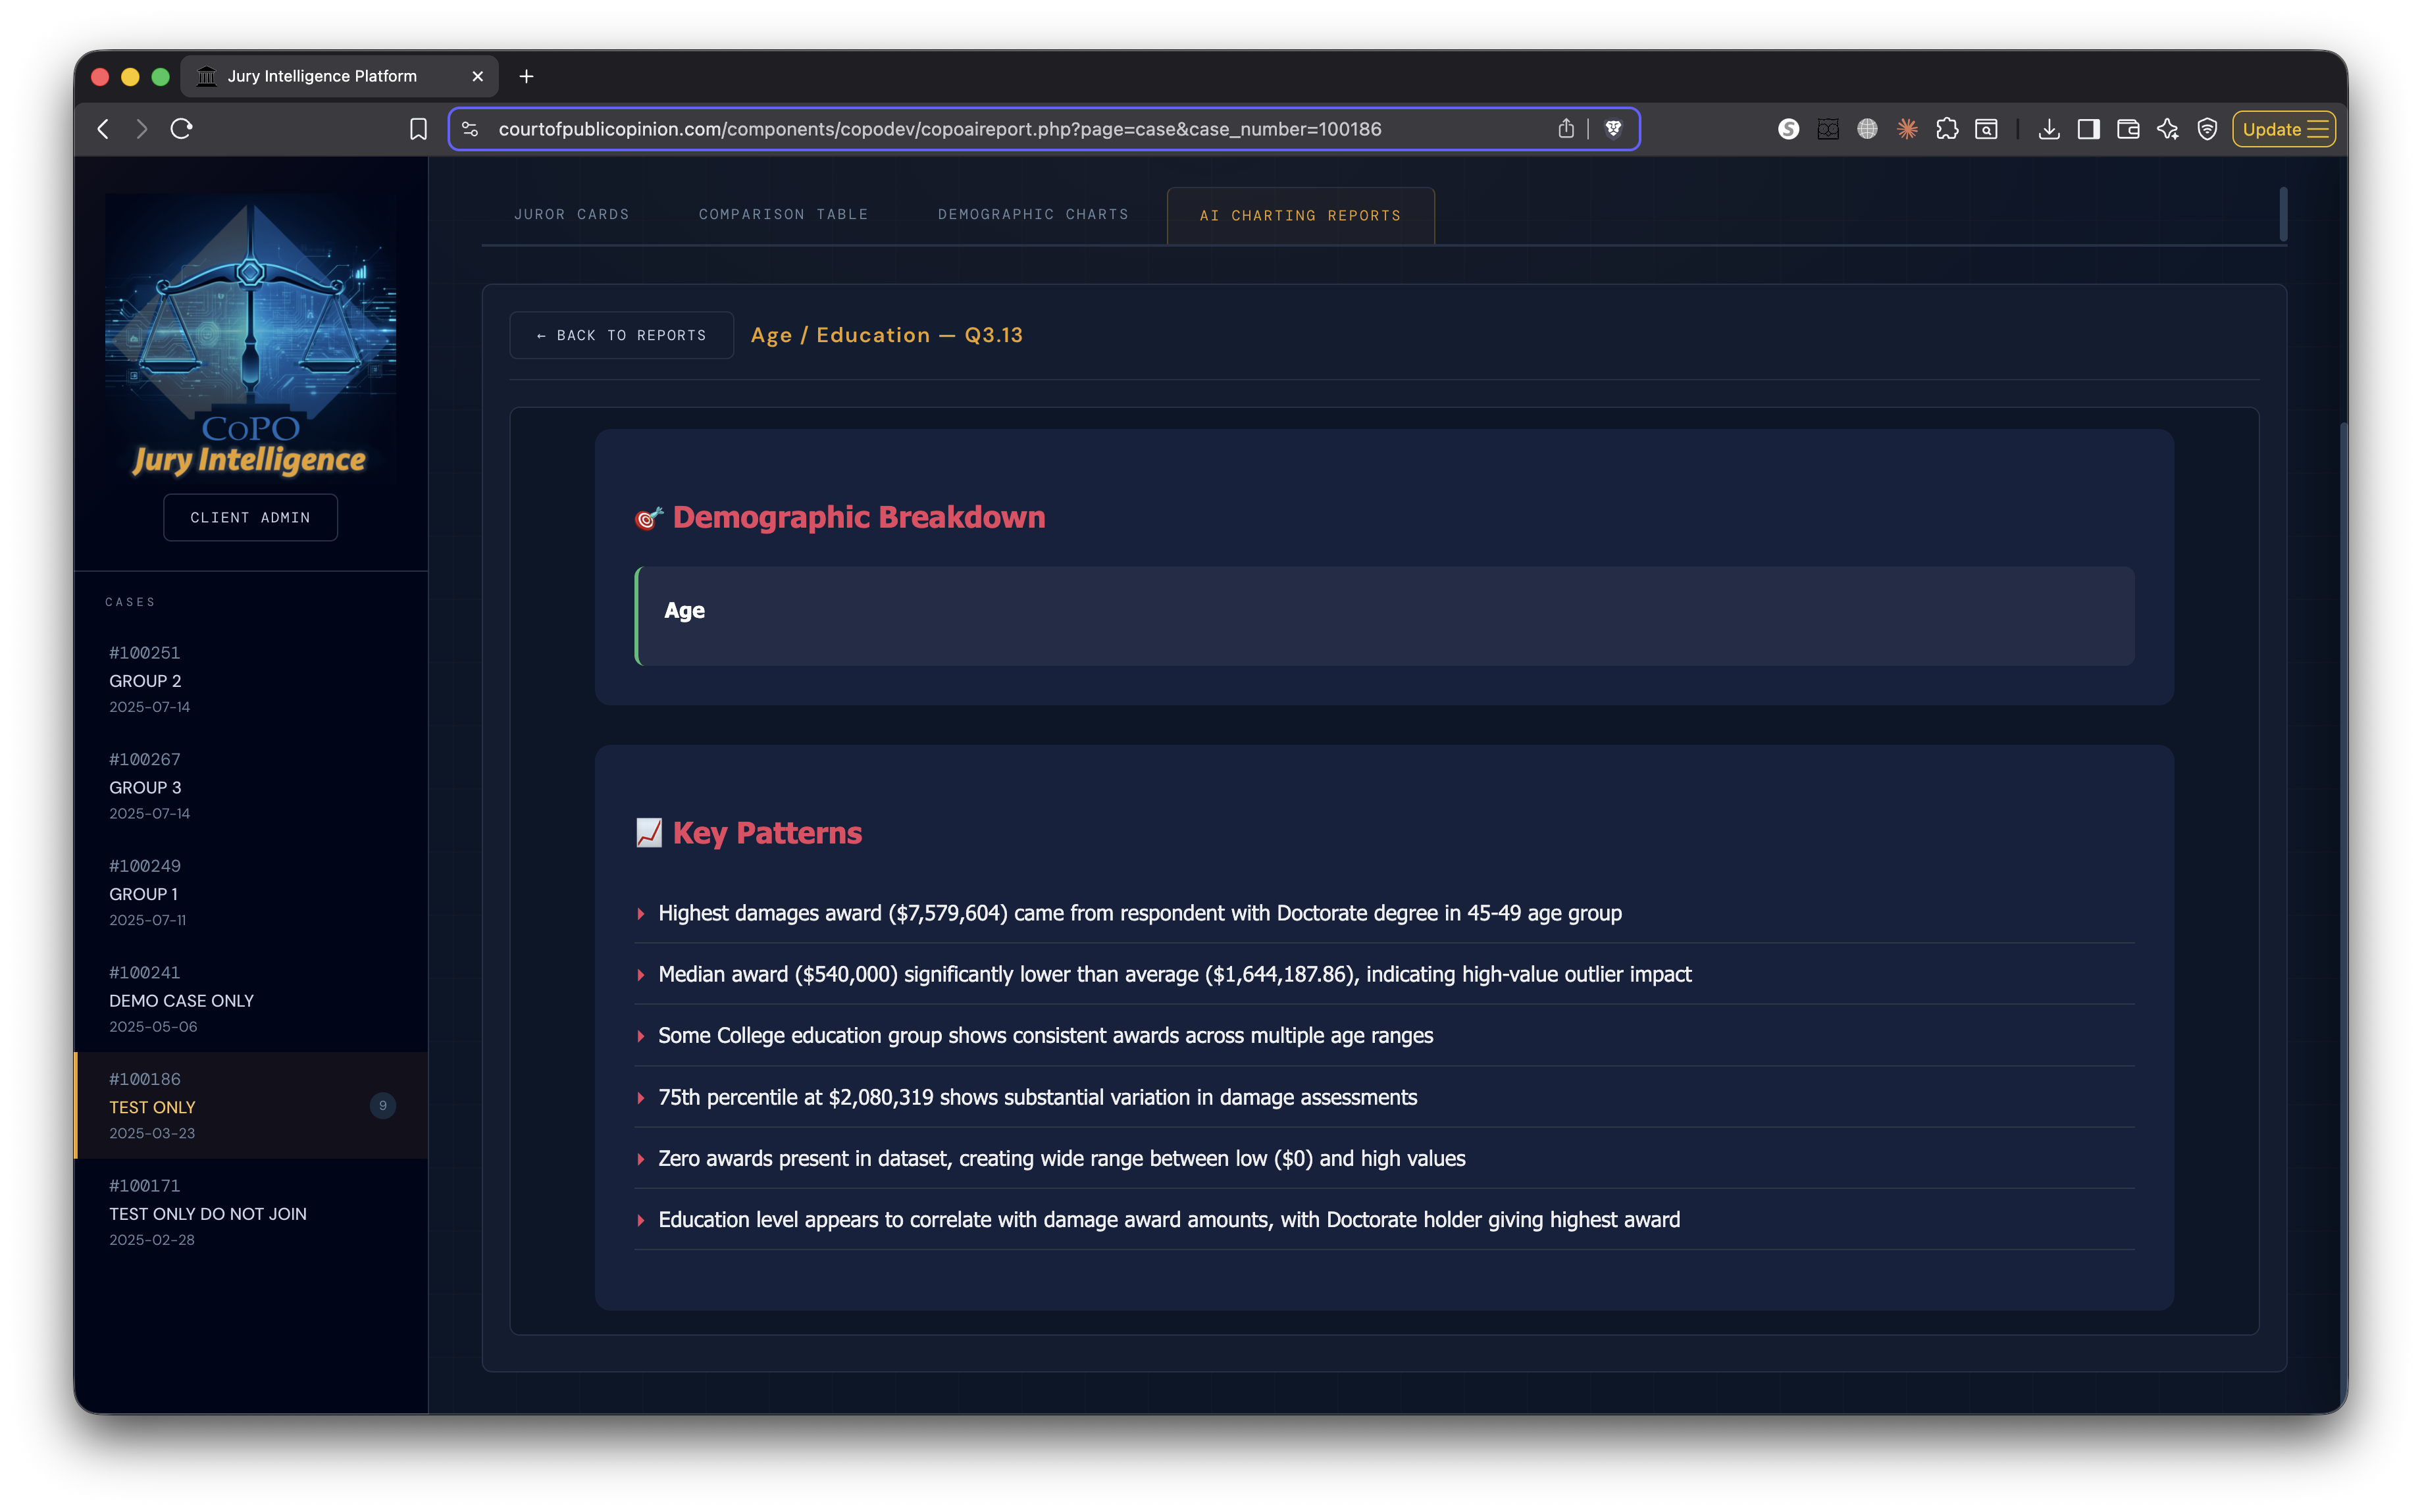The width and height of the screenshot is (2422, 1512).
Task: Open the browser extensions puzzle icon
Action: [1946, 129]
